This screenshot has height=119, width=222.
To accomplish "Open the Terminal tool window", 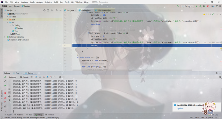I will tap(49, 115).
